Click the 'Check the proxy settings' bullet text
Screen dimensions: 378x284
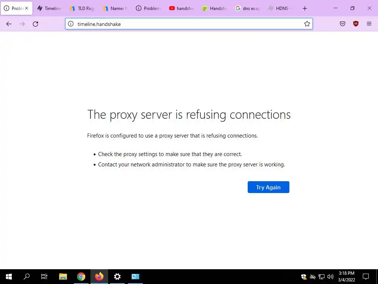coord(170,154)
